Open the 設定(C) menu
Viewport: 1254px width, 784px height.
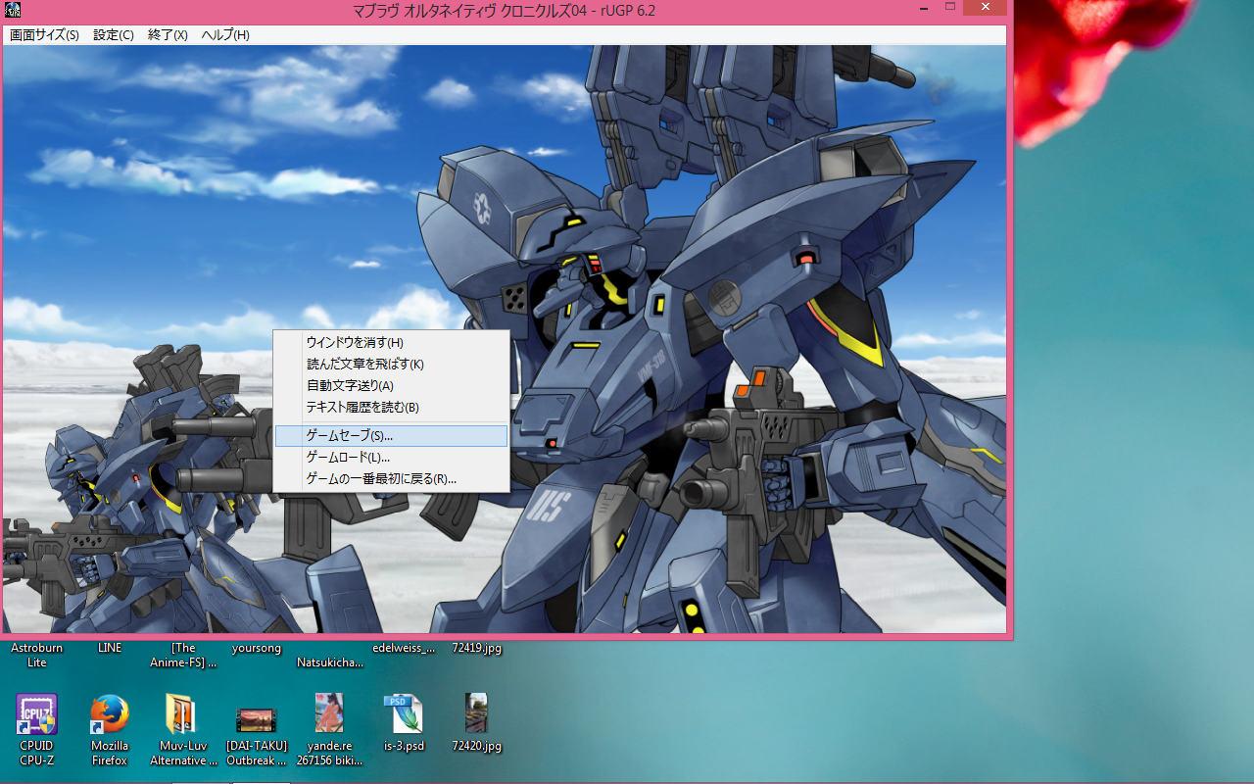(114, 35)
